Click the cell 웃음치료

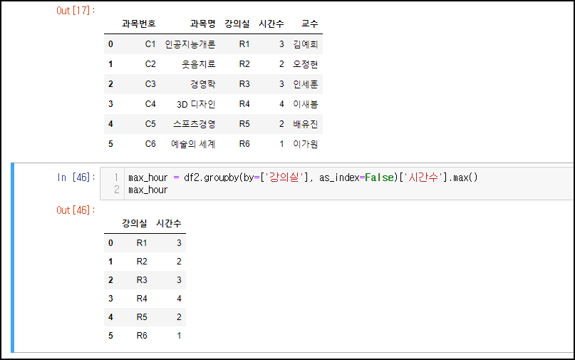click(198, 64)
